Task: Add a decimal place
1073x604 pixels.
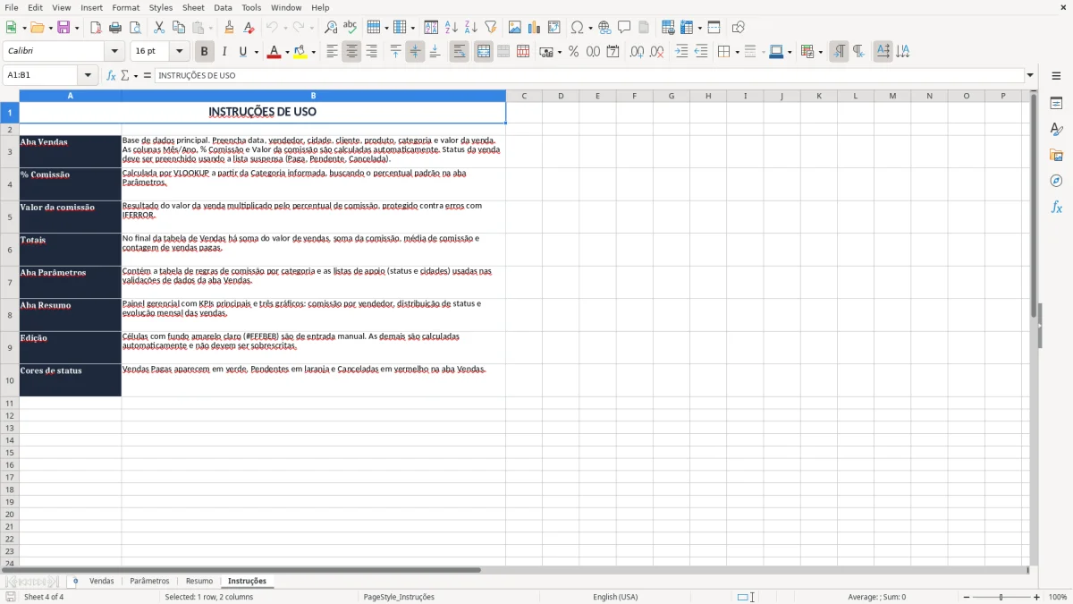Action: click(x=637, y=52)
